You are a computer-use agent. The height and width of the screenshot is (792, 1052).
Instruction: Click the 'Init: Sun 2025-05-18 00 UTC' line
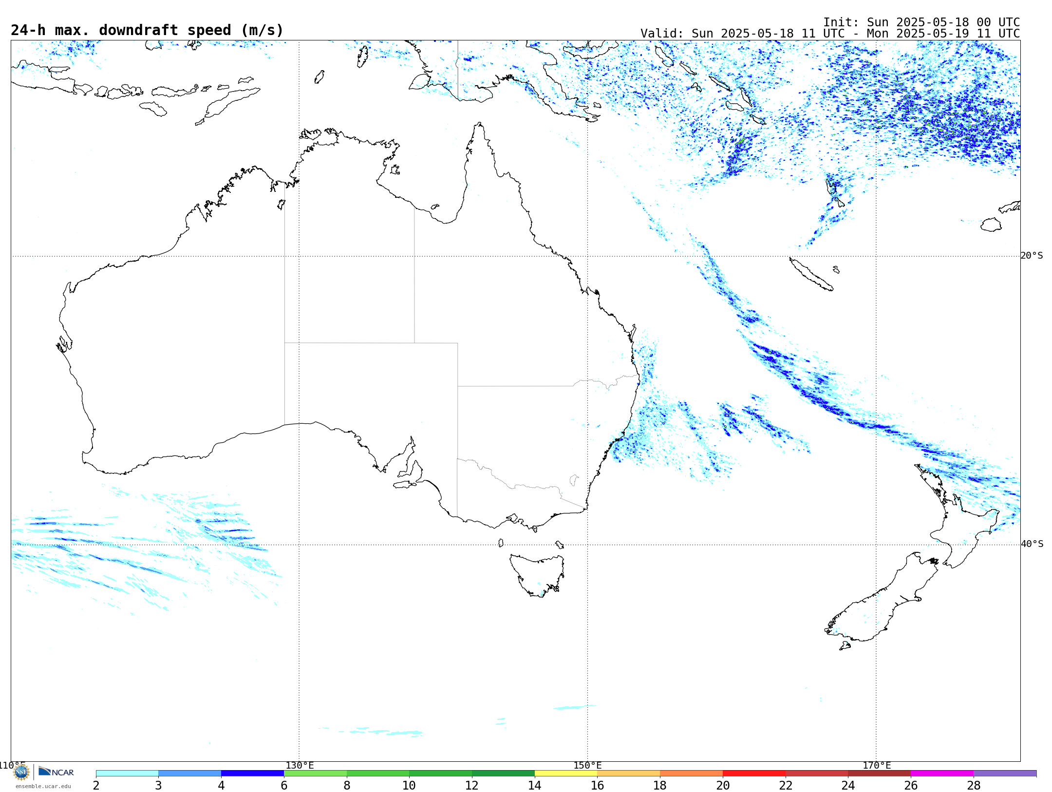pyautogui.click(x=921, y=22)
